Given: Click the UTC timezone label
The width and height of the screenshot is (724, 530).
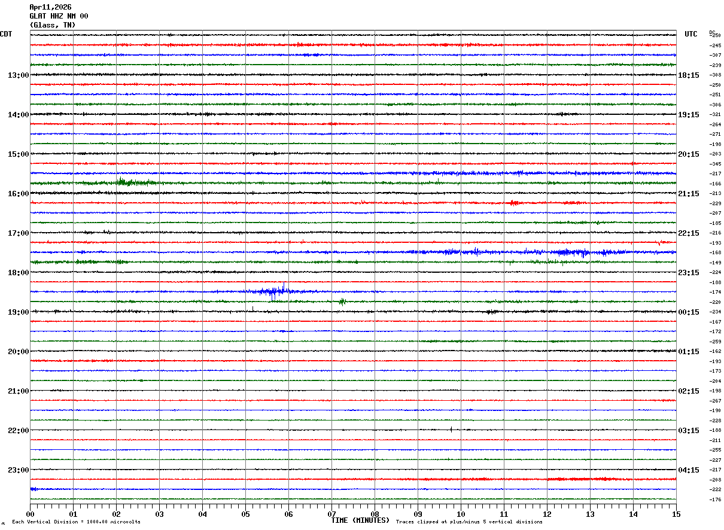Looking at the screenshot, I should pyautogui.click(x=691, y=34).
